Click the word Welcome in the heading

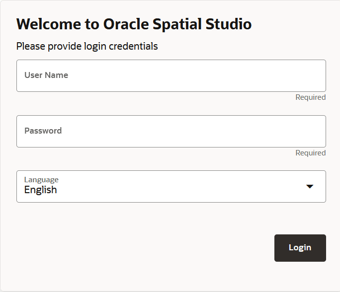[x=47, y=24]
